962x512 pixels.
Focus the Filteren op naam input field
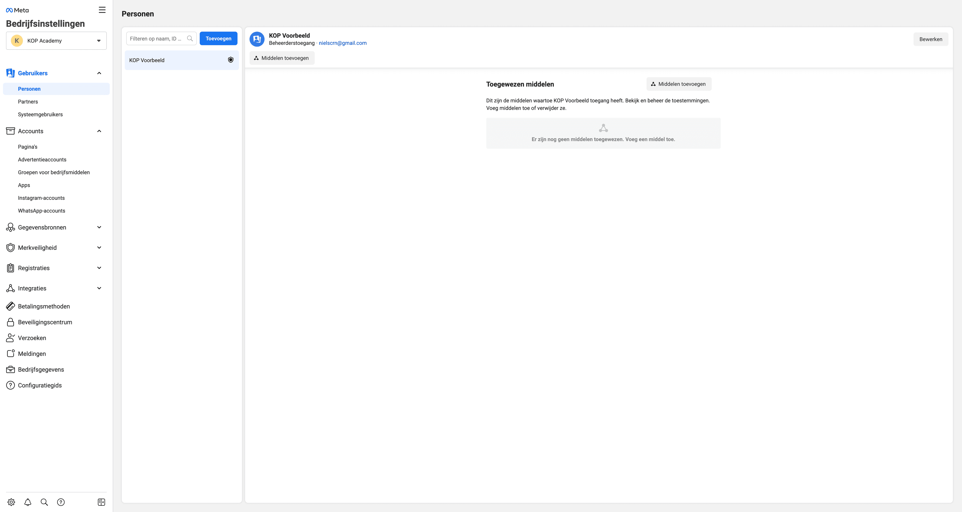click(x=161, y=39)
